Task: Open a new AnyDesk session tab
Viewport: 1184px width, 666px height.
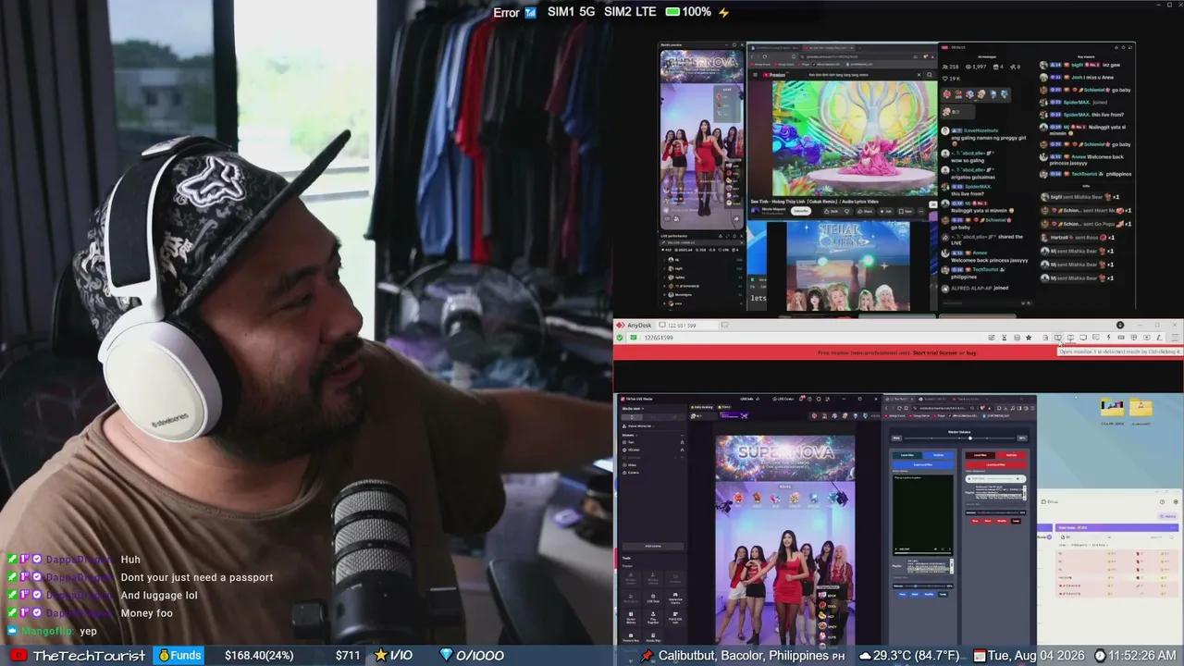Action: tap(724, 326)
